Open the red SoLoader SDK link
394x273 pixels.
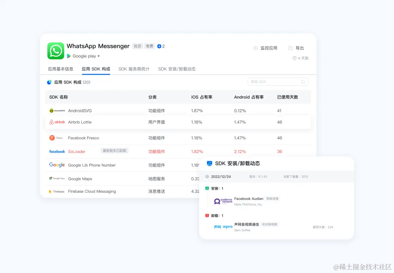pyautogui.click(x=77, y=151)
